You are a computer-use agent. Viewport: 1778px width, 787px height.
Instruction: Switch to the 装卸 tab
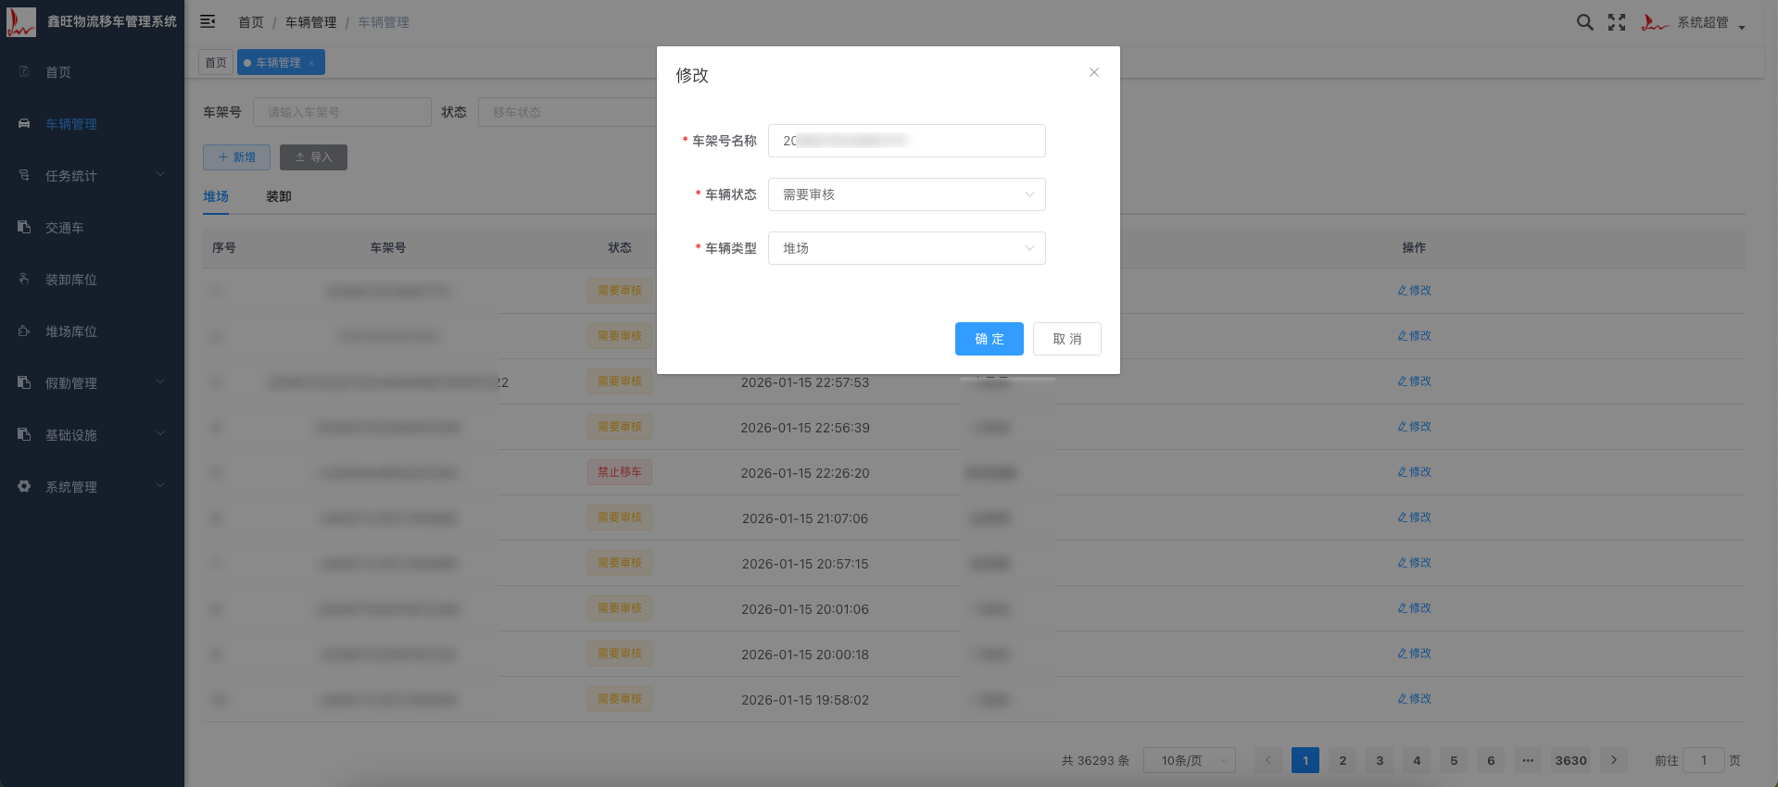(279, 196)
